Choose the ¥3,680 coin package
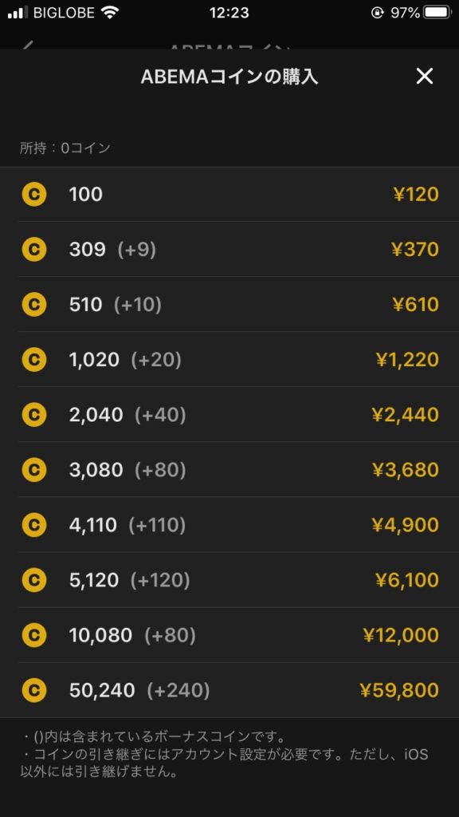This screenshot has height=817, width=459. pyautogui.click(x=229, y=470)
